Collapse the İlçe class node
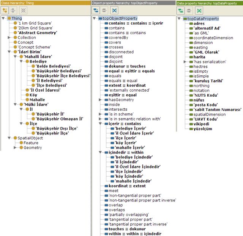 point(21,123)
